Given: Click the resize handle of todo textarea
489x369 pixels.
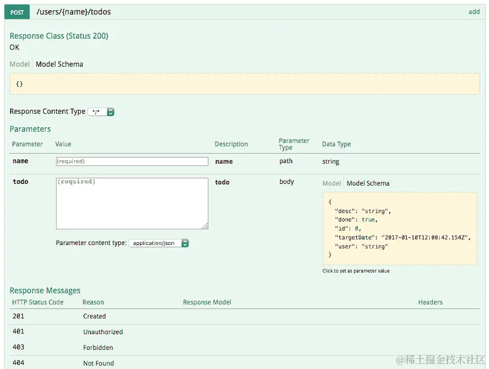Looking at the screenshot, I should (205, 226).
